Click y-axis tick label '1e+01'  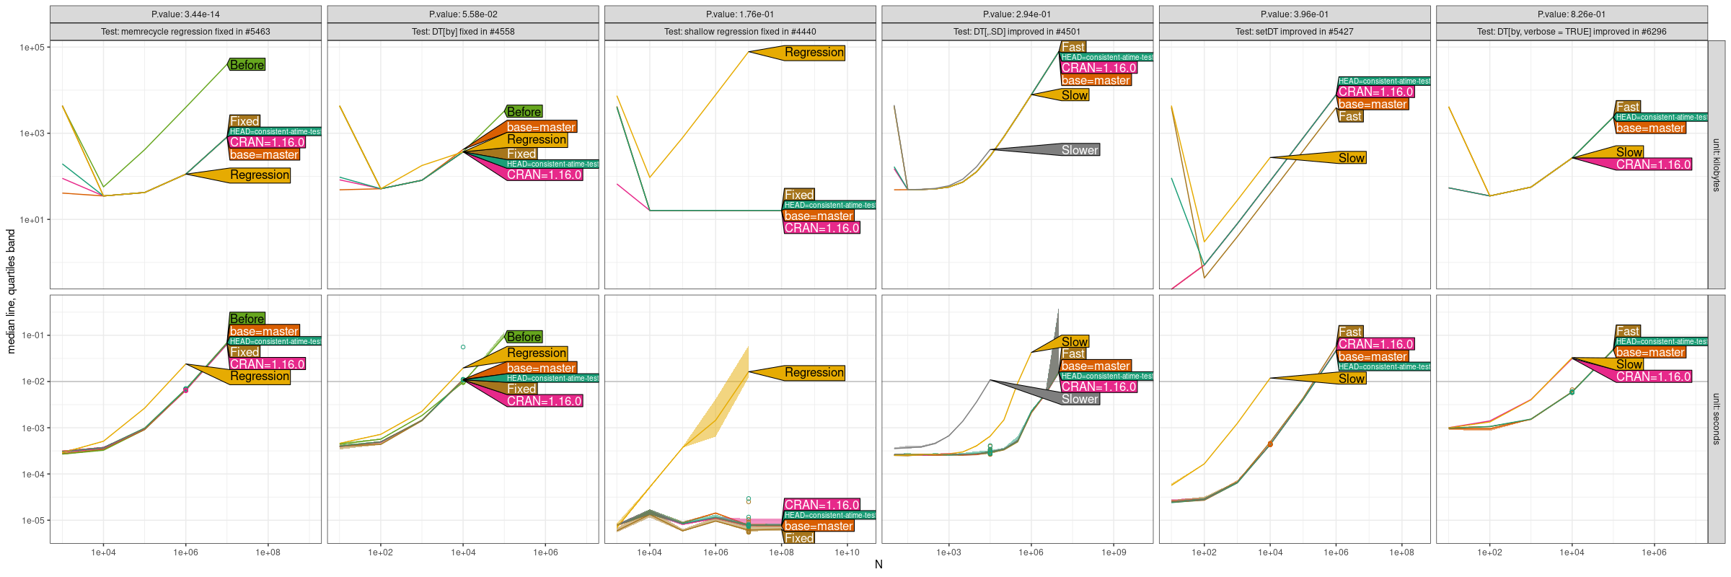point(32,219)
